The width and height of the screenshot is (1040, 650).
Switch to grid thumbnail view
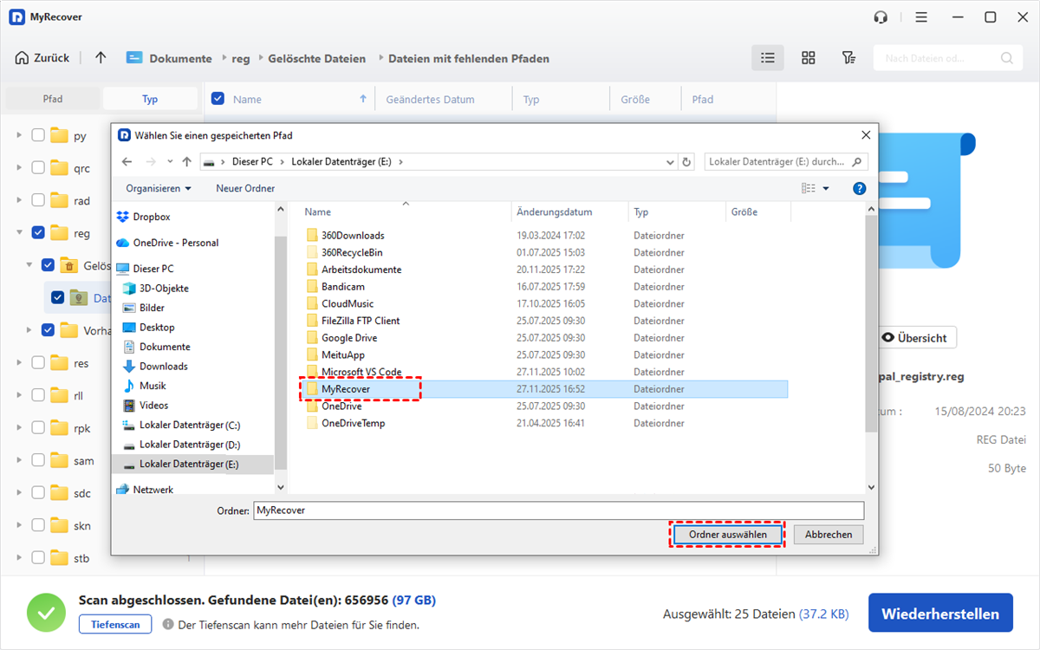(x=808, y=58)
